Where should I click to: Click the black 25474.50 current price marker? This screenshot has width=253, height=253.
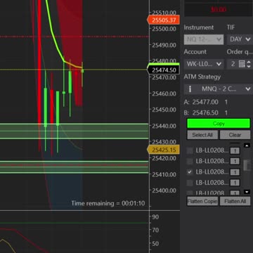[163, 70]
